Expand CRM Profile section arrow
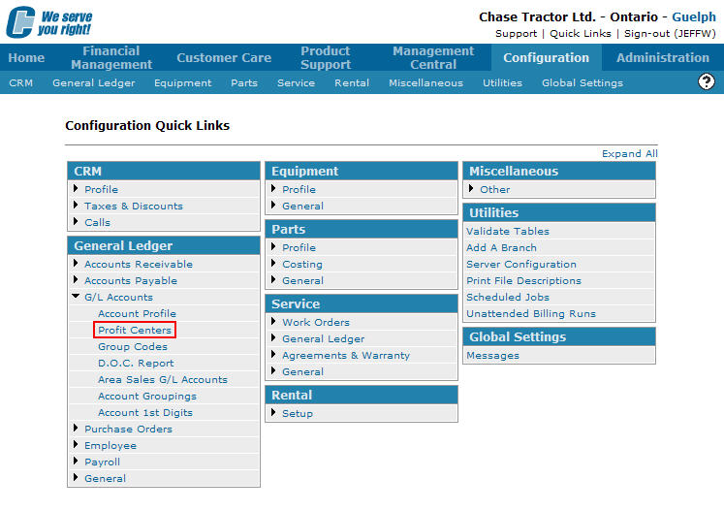 pyautogui.click(x=76, y=188)
